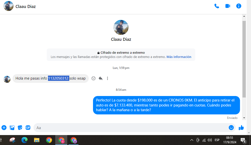Click the Lun, 1:59 pm timestamp
This screenshot has width=251, height=145.
pos(121,68)
